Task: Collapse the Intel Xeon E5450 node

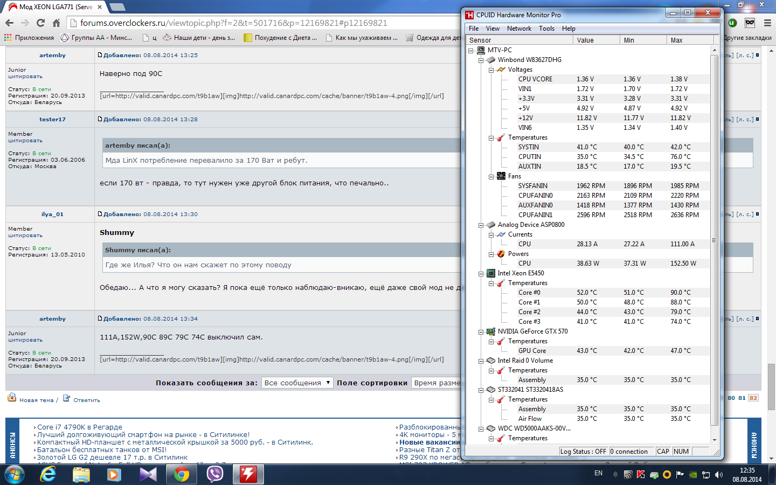Action: click(x=481, y=274)
